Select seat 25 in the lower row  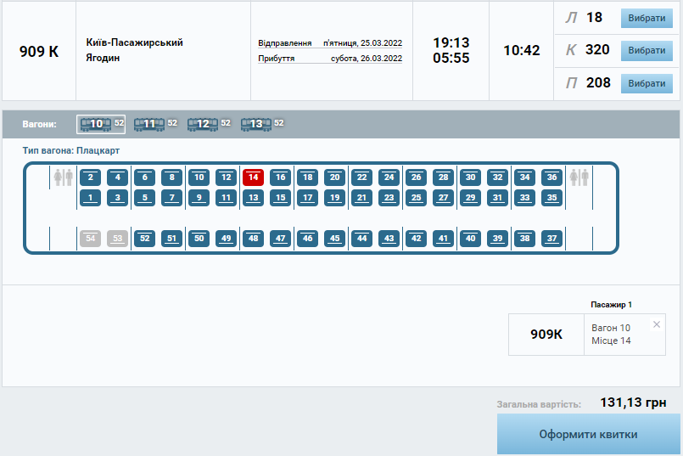click(416, 198)
